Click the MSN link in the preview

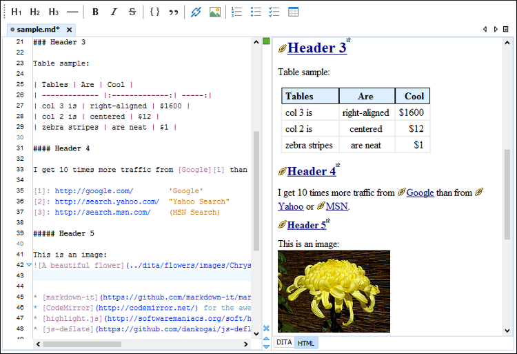pyautogui.click(x=336, y=206)
